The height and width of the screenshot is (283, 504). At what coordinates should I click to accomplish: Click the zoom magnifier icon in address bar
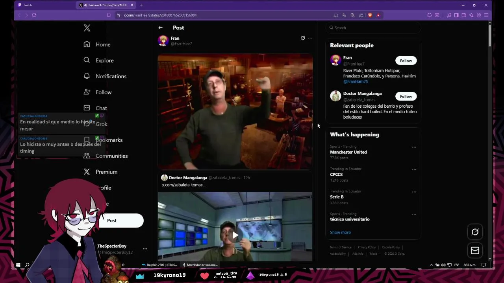coord(352,15)
